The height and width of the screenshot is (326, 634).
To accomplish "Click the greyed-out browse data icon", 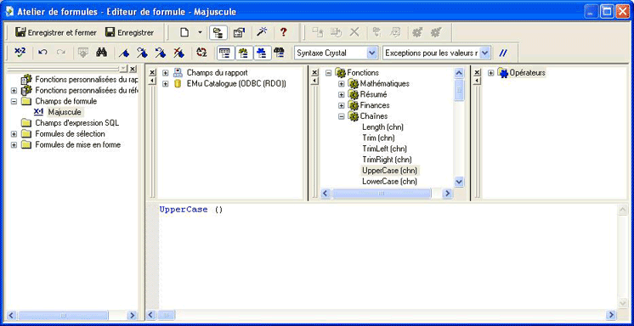I will click(x=83, y=53).
